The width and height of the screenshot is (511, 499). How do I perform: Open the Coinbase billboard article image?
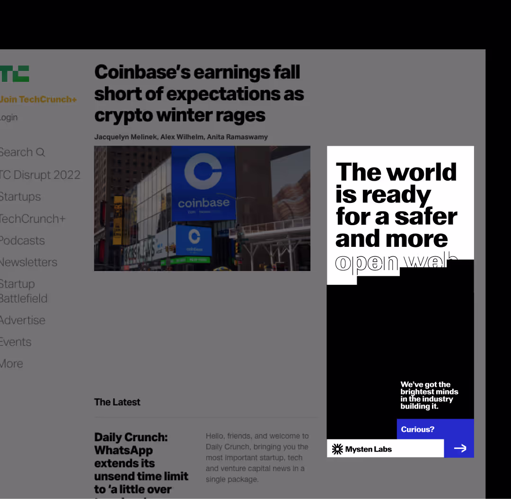coord(202,209)
